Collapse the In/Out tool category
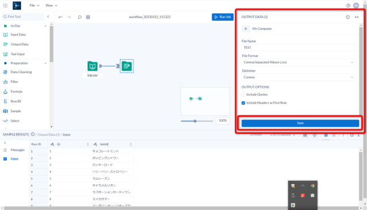 click(45, 26)
